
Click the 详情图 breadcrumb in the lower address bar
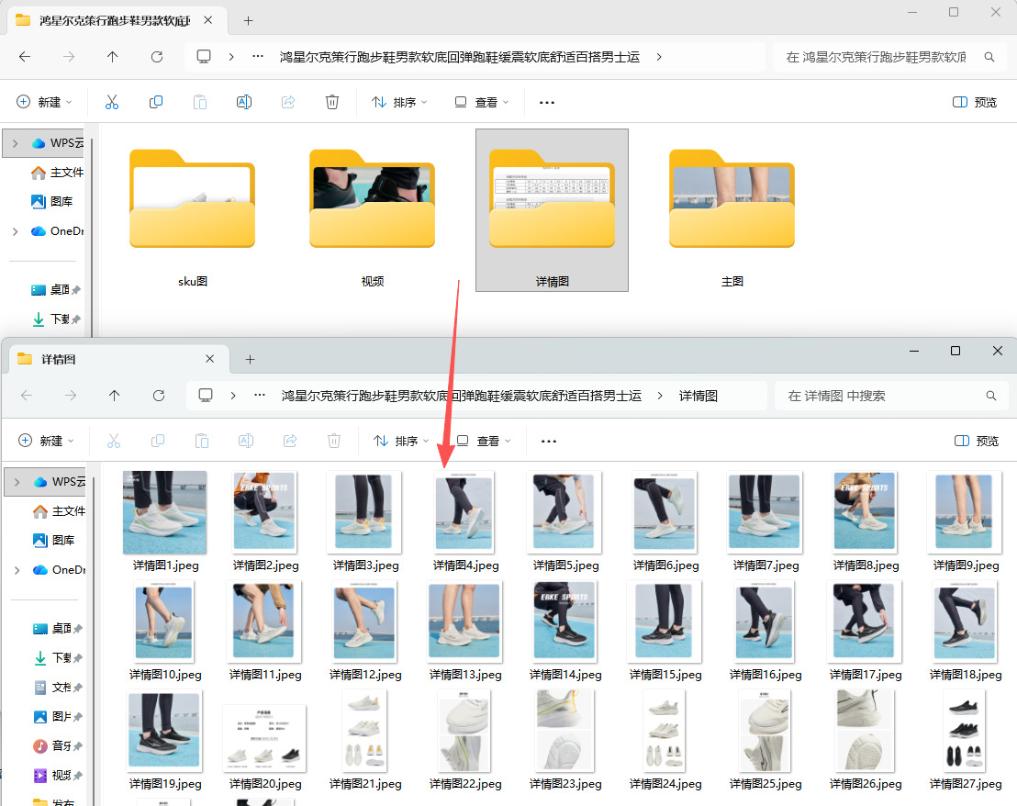pos(698,396)
